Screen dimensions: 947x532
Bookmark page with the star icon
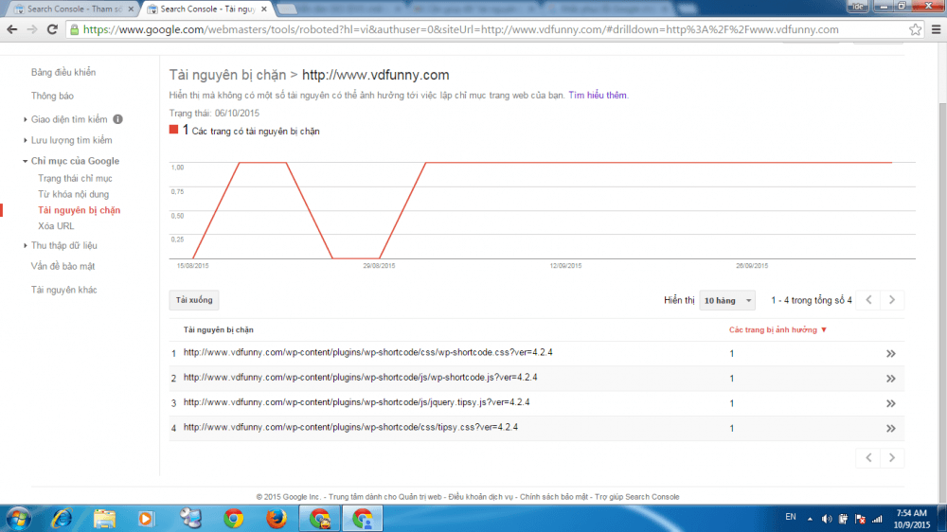pos(915,29)
